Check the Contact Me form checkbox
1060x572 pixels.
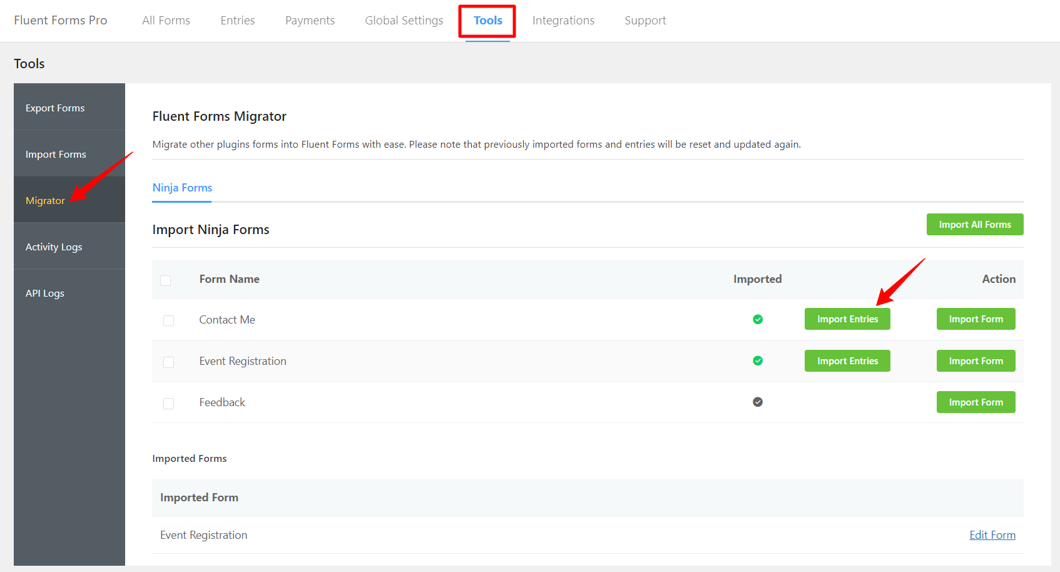click(x=169, y=320)
